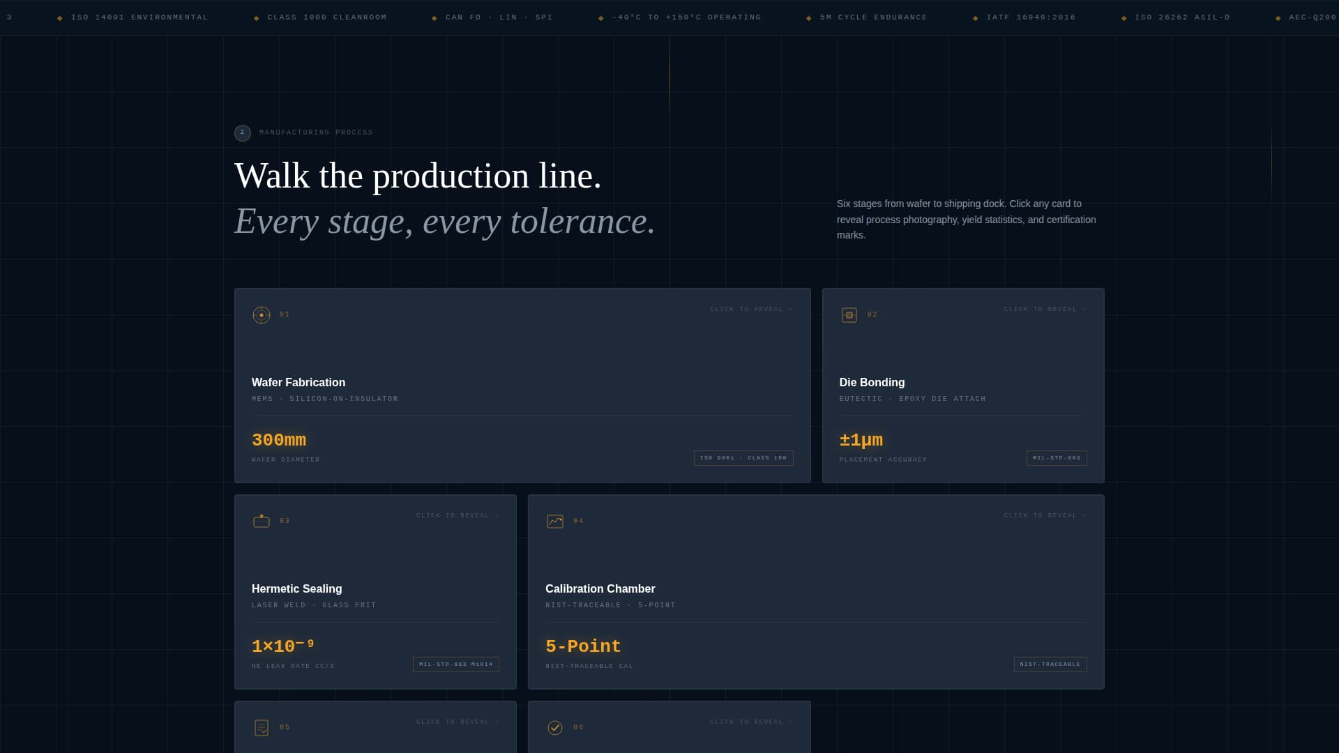The height and width of the screenshot is (753, 1339).
Task: Click the circled checkmark icon on card 06
Action: coord(553,727)
